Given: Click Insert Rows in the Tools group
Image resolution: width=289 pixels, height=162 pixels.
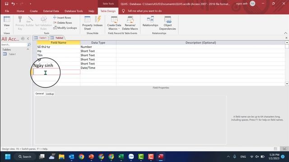Looking at the screenshot, I should [62, 18].
